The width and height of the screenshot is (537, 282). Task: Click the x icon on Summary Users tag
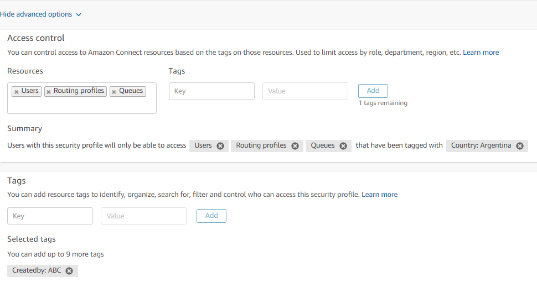coord(220,146)
